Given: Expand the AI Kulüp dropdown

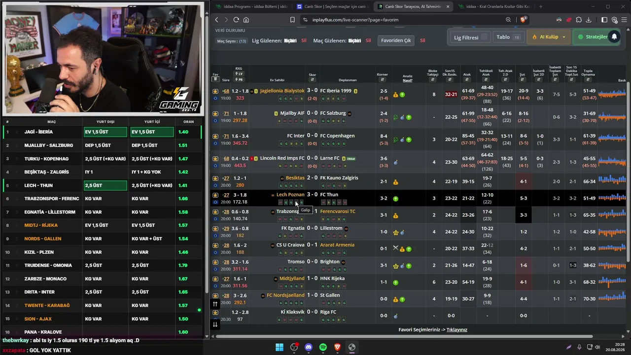Looking at the screenshot, I should (549, 37).
